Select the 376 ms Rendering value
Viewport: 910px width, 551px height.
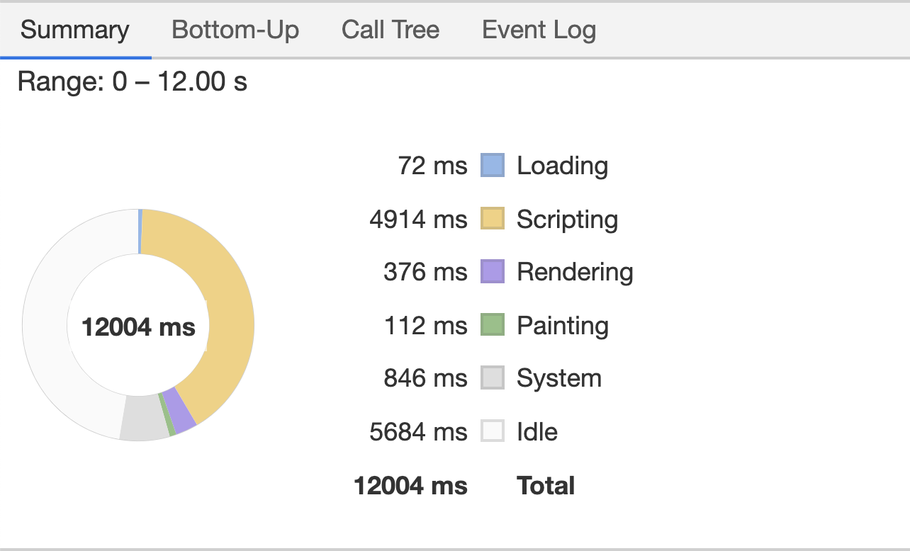click(x=425, y=272)
